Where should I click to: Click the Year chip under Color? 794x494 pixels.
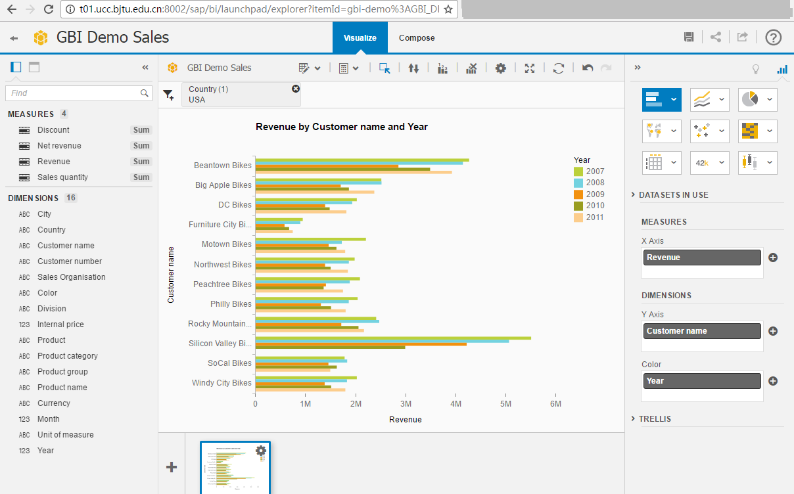[702, 381]
